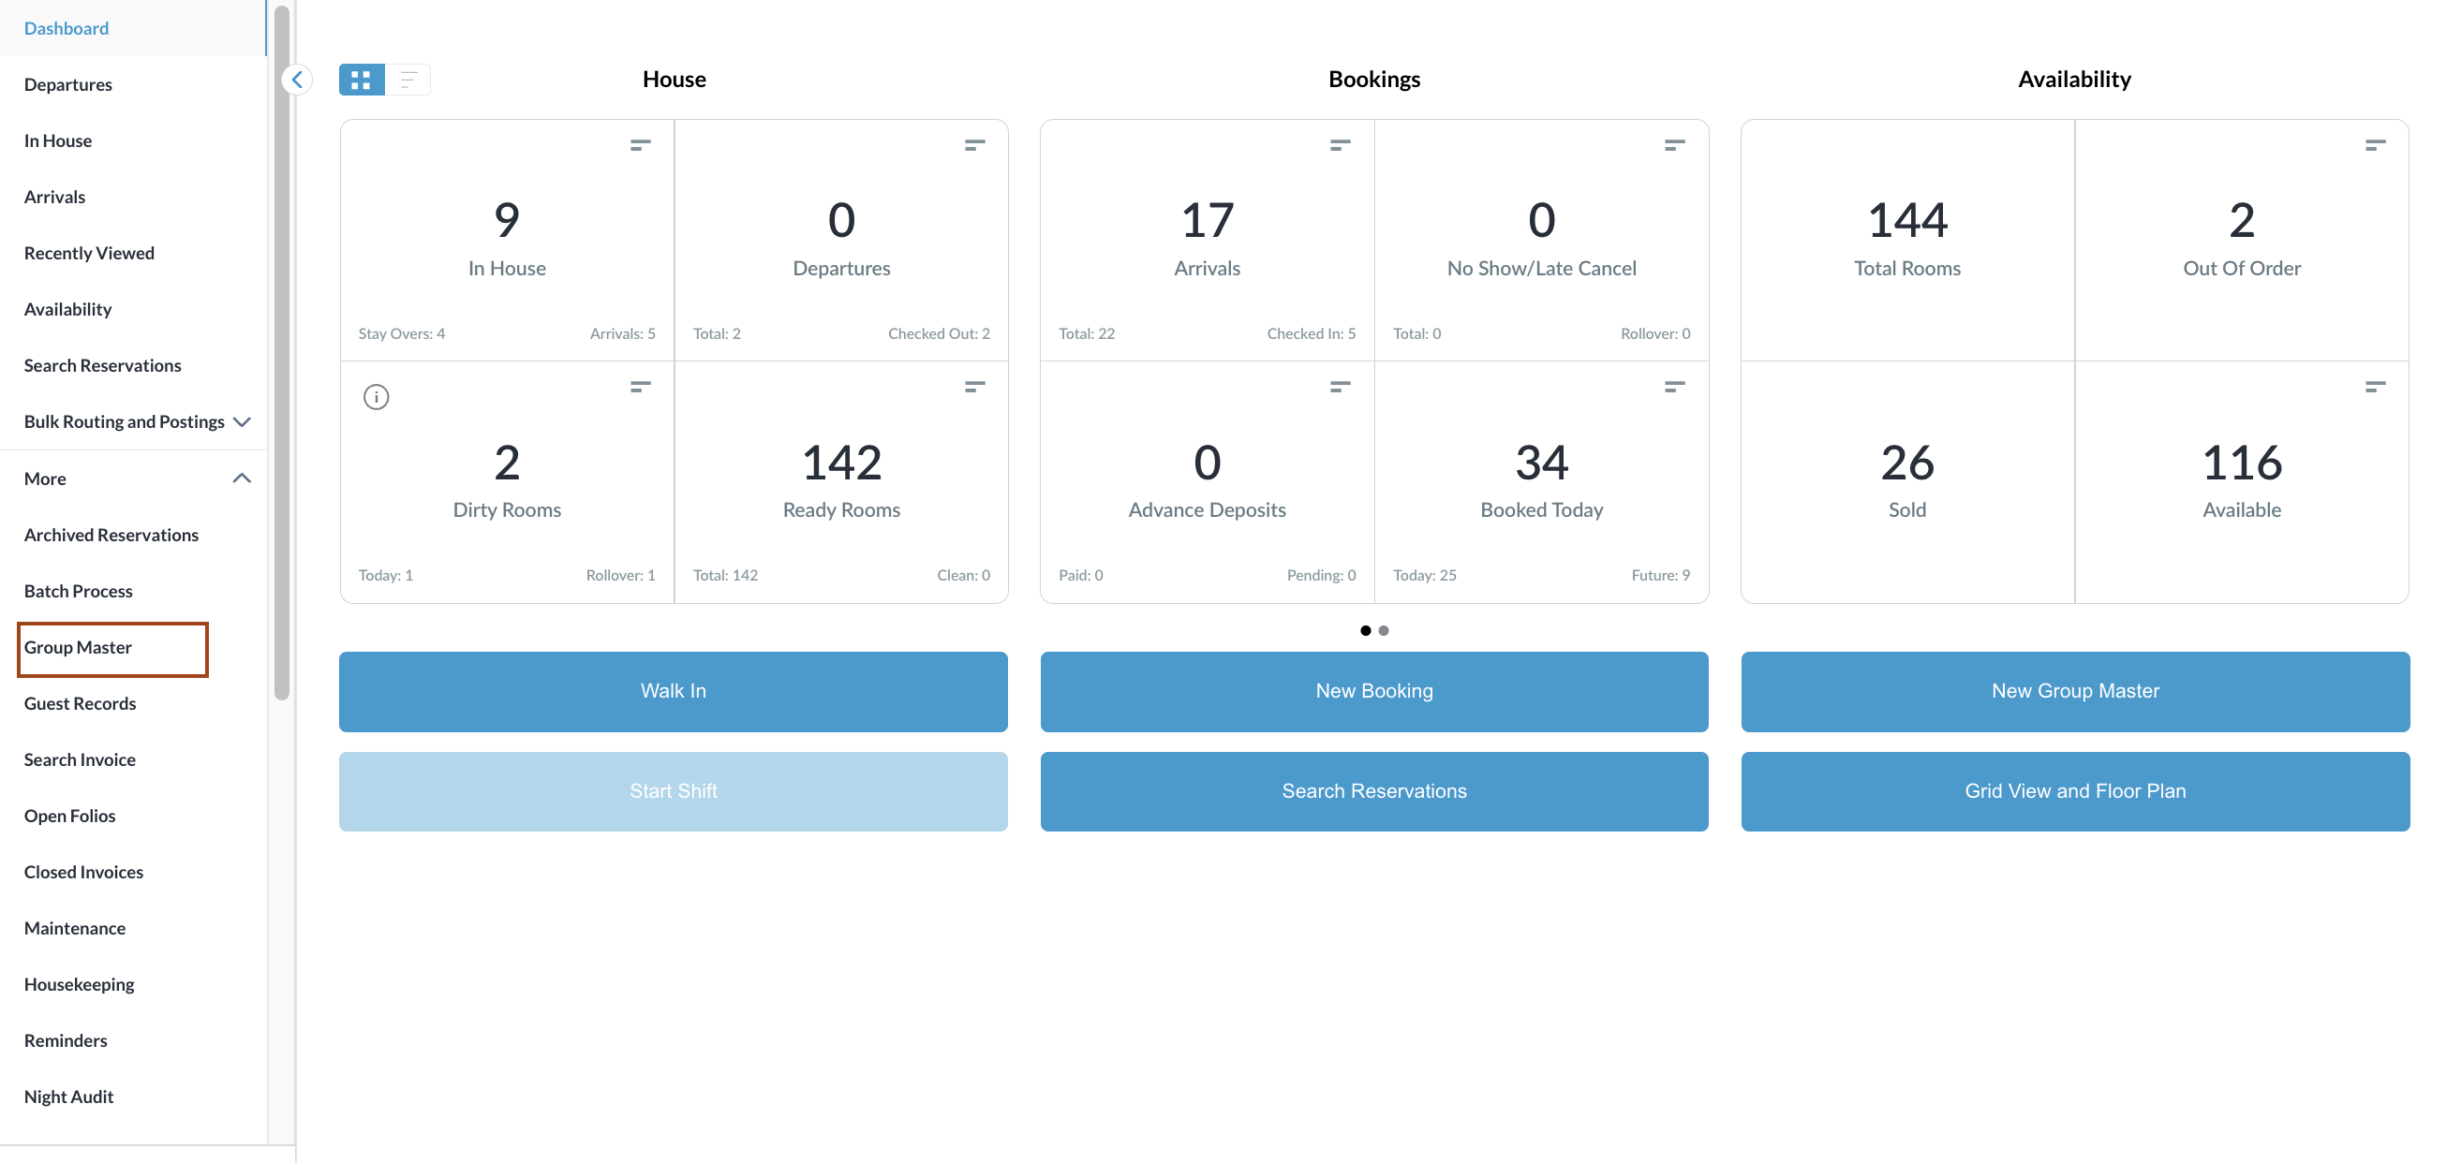The width and height of the screenshot is (2447, 1163).
Task: Open the Out Of Order card menu icon
Action: [2375, 145]
